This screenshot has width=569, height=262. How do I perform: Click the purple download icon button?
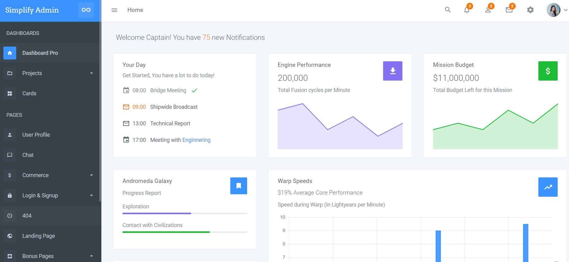pos(393,71)
